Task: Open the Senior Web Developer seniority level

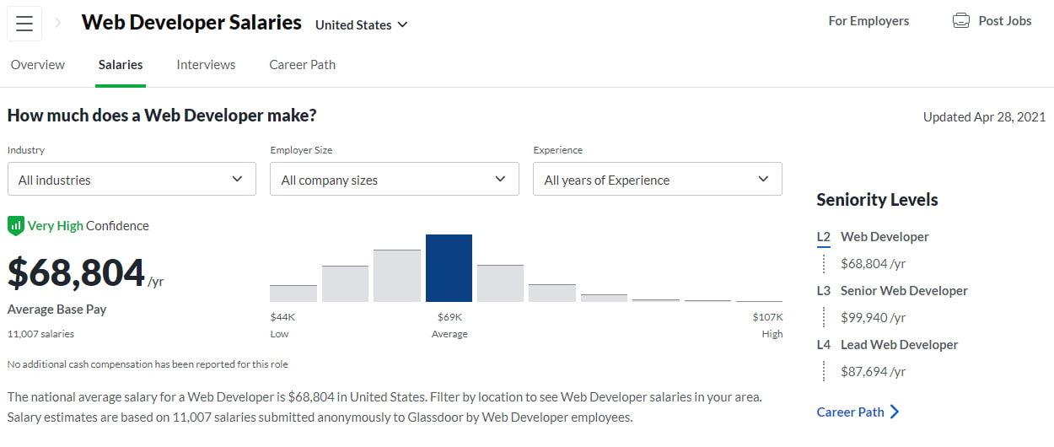Action: (x=903, y=290)
